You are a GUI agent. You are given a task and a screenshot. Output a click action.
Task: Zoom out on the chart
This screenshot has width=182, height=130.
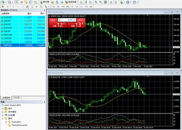pyautogui.click(x=101, y=2)
